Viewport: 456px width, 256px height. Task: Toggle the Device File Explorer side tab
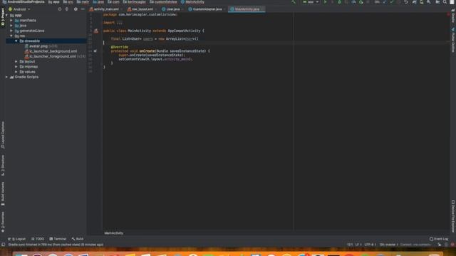coord(453,216)
